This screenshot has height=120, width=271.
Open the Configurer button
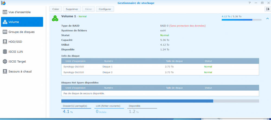click(x=105, y=9)
